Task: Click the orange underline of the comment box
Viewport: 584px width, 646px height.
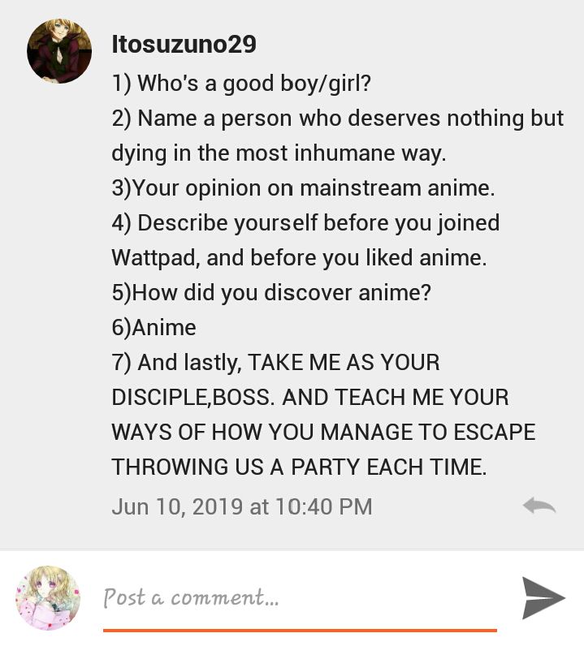Action: coord(300,630)
